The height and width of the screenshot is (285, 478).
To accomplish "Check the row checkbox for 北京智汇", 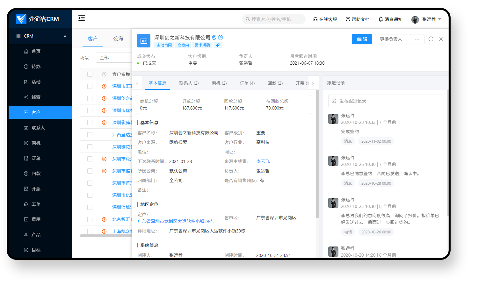I will (90, 219).
